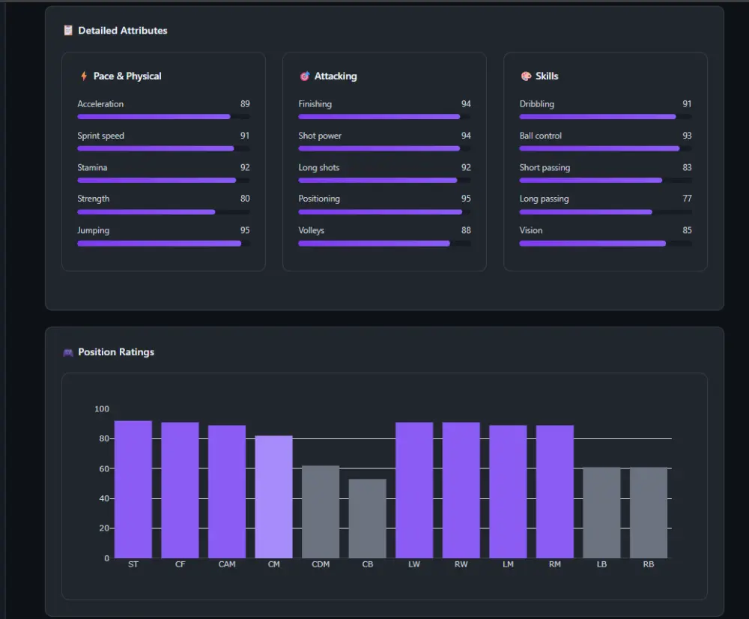The width and height of the screenshot is (749, 619).
Task: Click the lightning bolt Pace & Physical icon
Action: [84, 76]
